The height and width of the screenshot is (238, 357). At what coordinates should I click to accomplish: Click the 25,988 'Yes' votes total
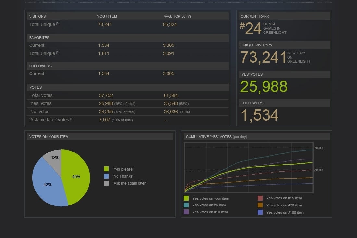click(x=264, y=86)
